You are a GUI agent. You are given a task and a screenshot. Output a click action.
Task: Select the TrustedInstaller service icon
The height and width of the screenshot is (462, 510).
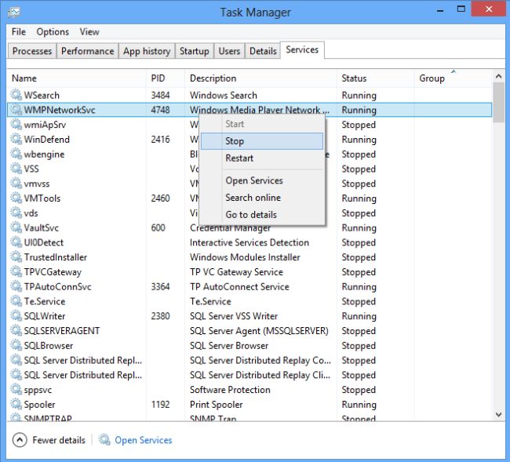[x=16, y=256]
